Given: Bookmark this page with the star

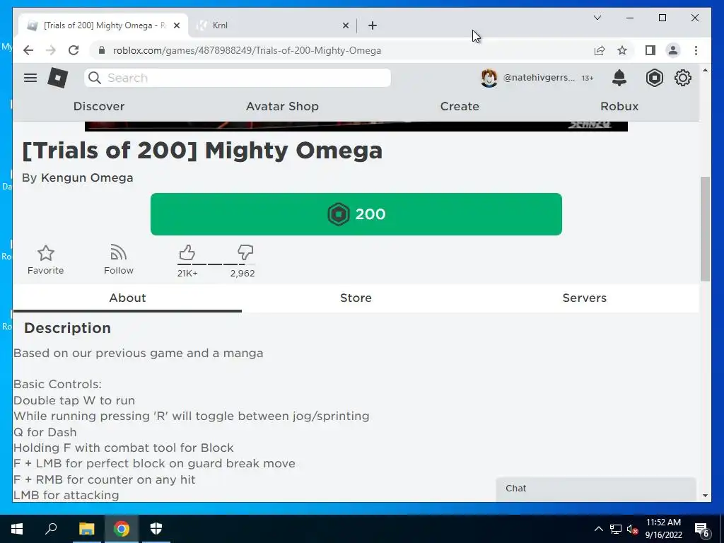Looking at the screenshot, I should 622,50.
